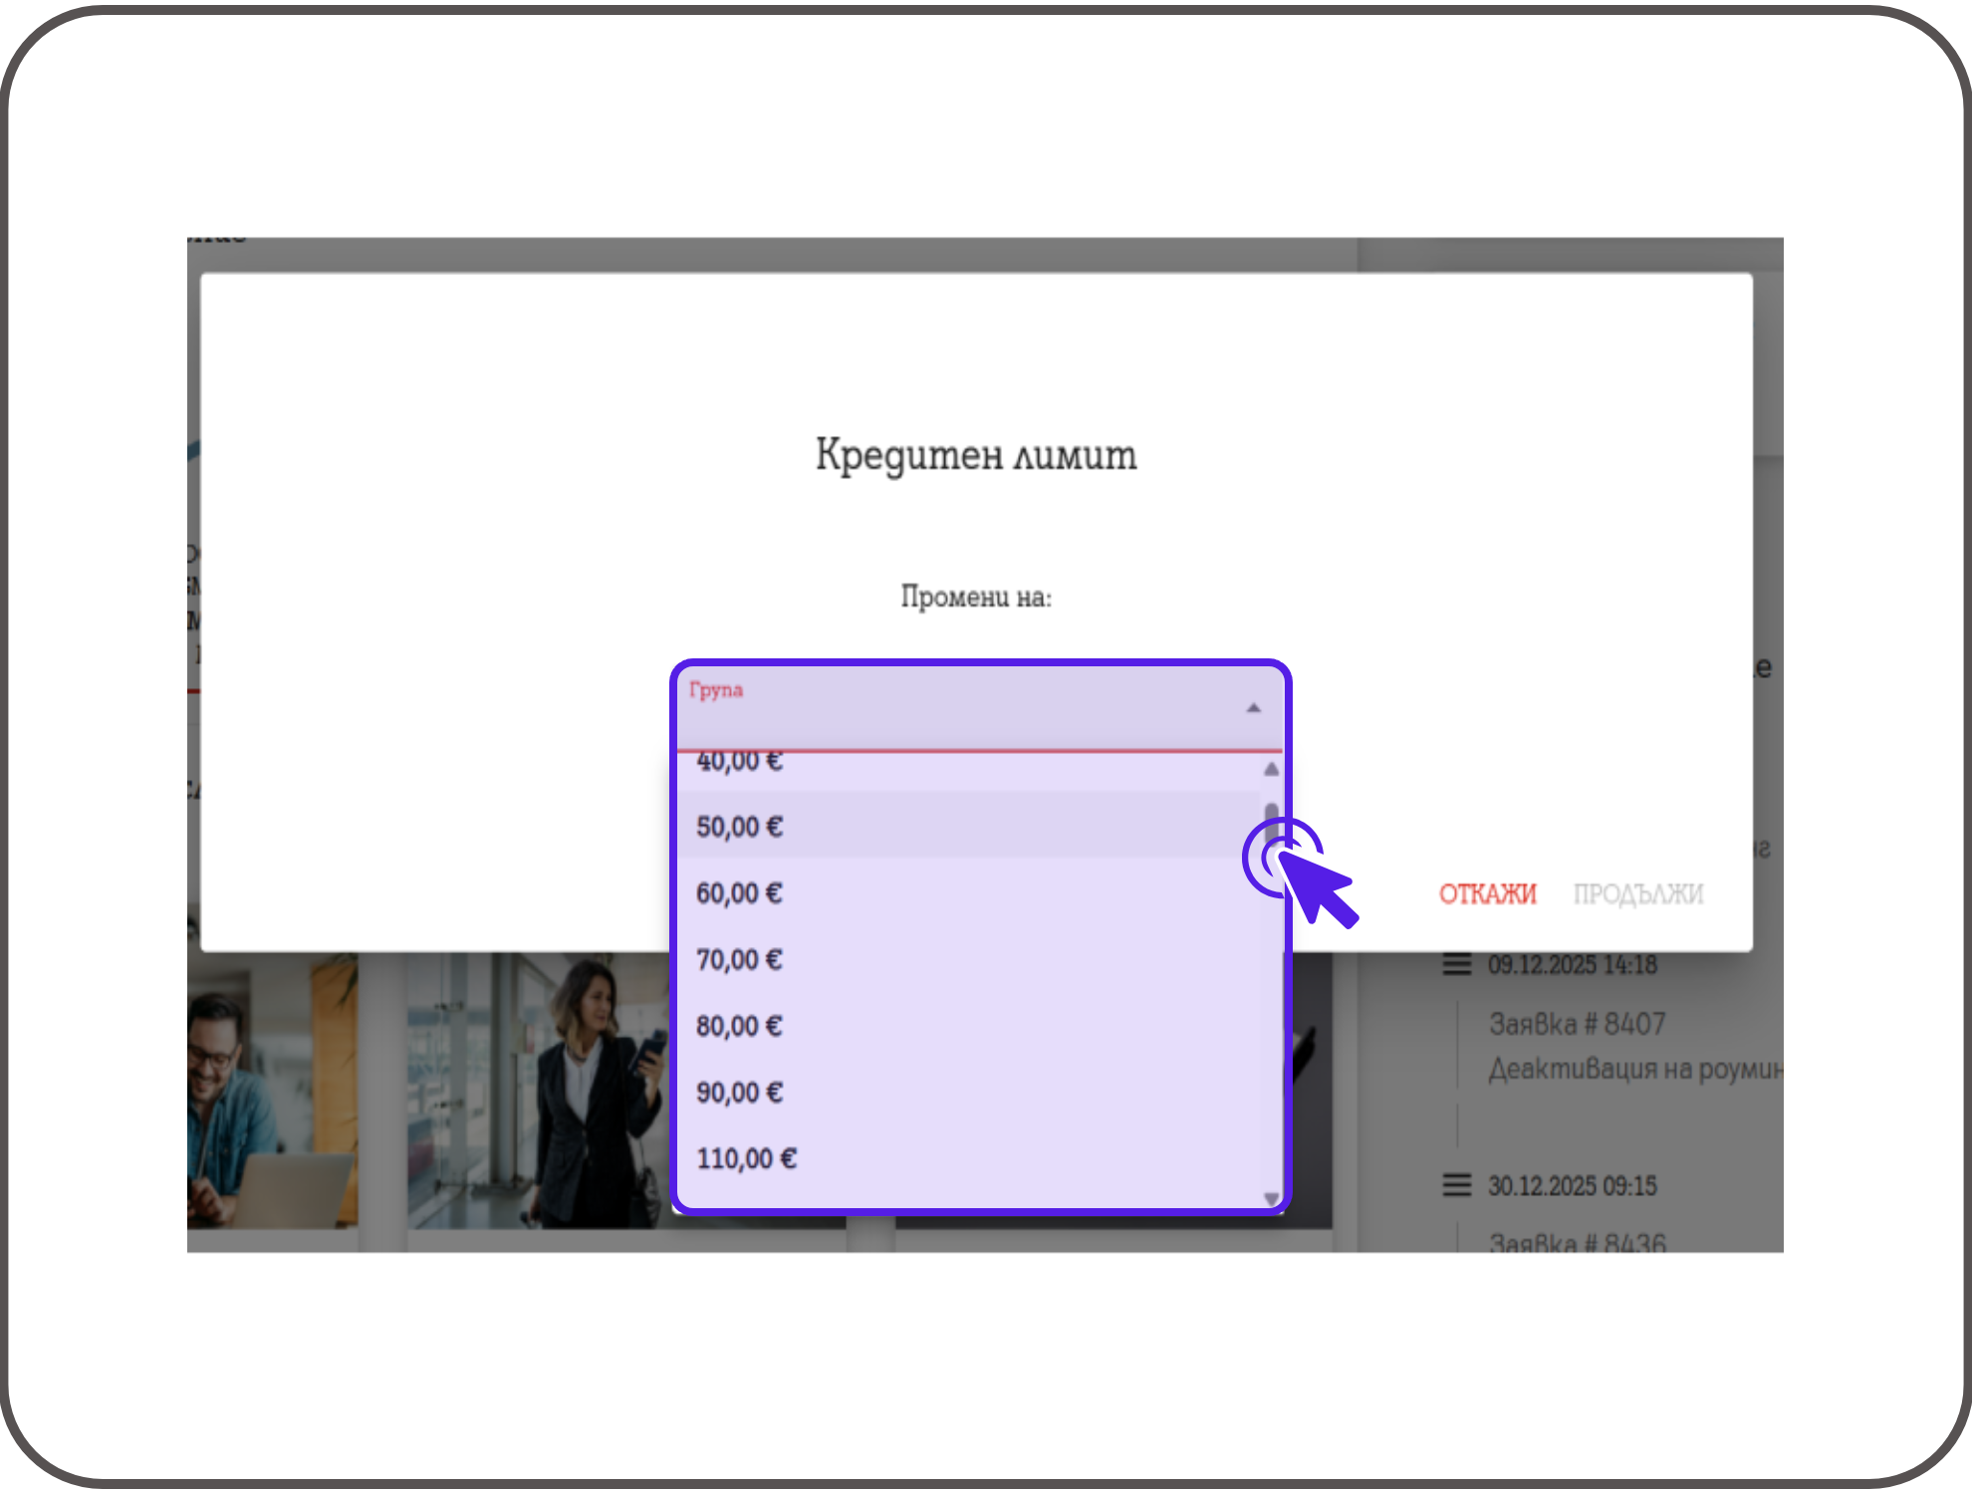The width and height of the screenshot is (1972, 1494).
Task: Pick the 80,00 € credit limit
Action: click(739, 1026)
